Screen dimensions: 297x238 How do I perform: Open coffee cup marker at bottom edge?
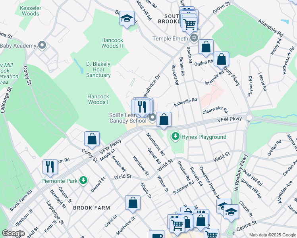point(156,234)
